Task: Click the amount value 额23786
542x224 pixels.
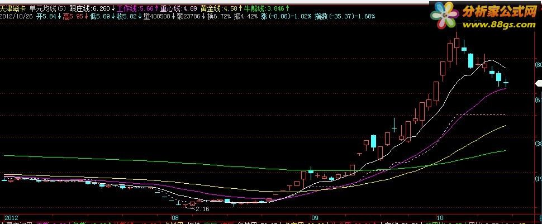Action: (x=189, y=16)
